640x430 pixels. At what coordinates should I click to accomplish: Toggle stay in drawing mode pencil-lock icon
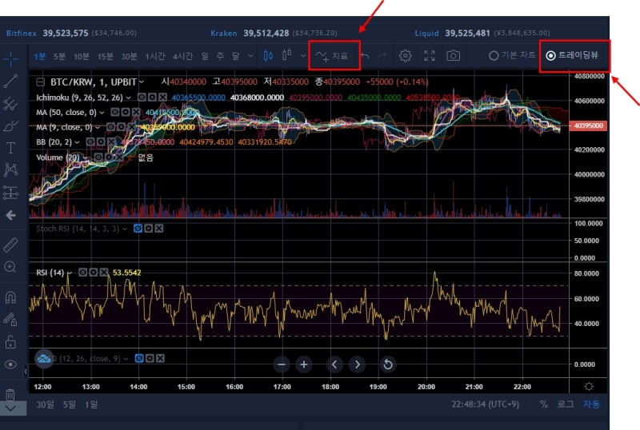click(10, 320)
